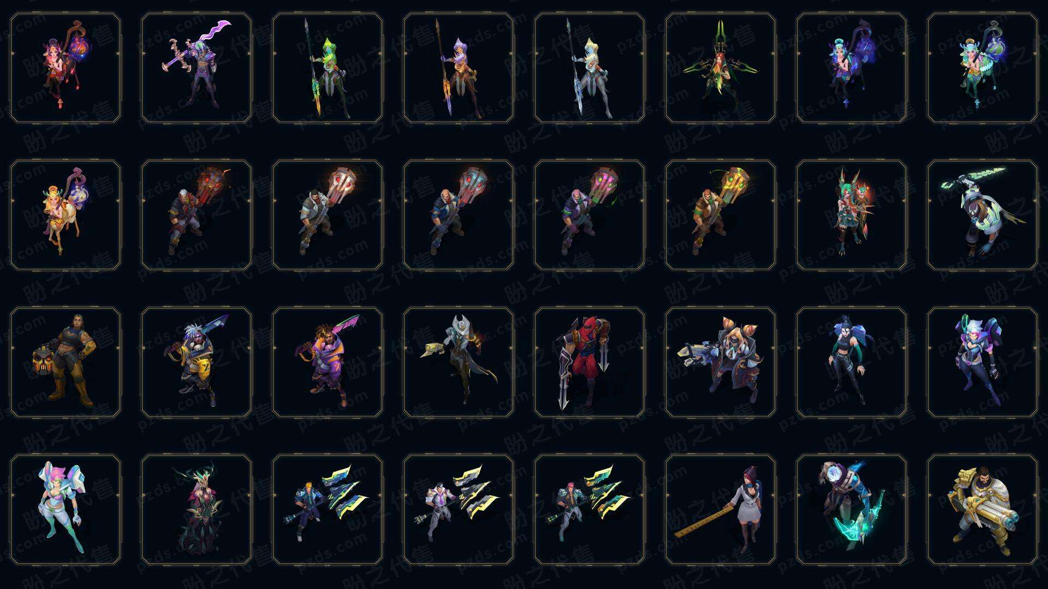This screenshot has width=1048, height=589.
Task: Select the red-pink deer girl skin with lantern
Action: click(x=65, y=68)
